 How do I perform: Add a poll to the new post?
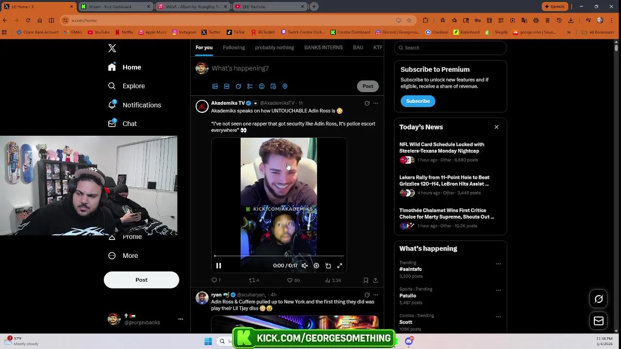click(x=250, y=86)
